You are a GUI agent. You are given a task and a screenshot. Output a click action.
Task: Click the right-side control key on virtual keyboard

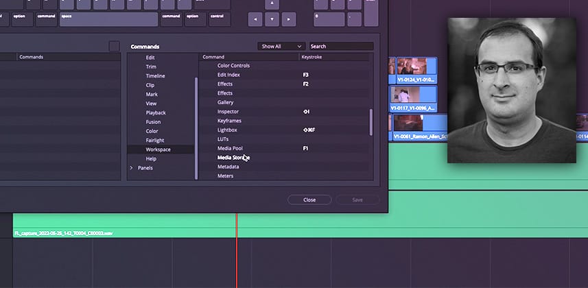220,19
